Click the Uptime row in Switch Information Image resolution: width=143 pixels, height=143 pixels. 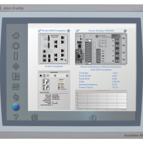pyautogui.click(x=53, y=103)
